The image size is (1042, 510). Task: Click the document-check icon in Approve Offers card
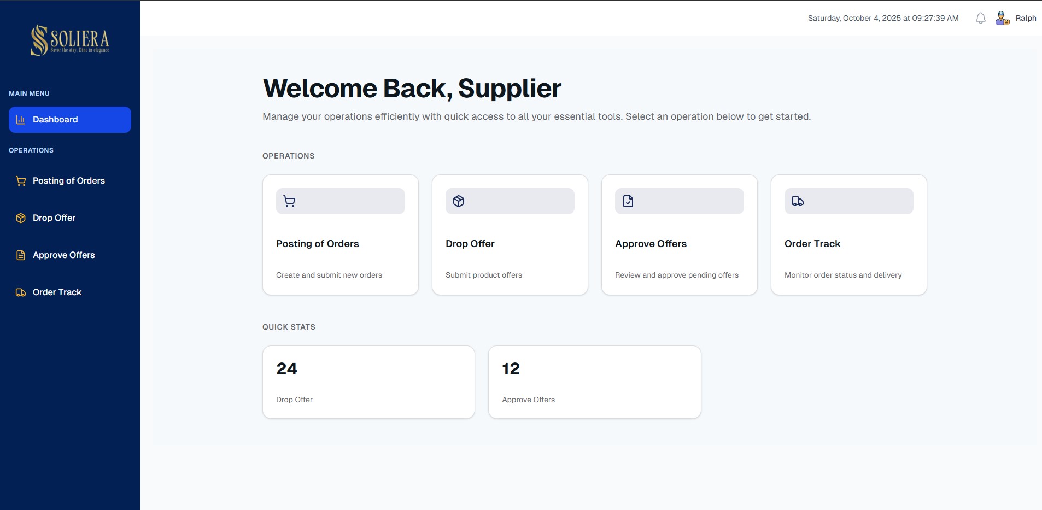click(x=628, y=201)
